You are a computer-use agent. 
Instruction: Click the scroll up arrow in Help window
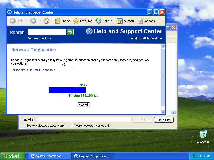(163, 46)
